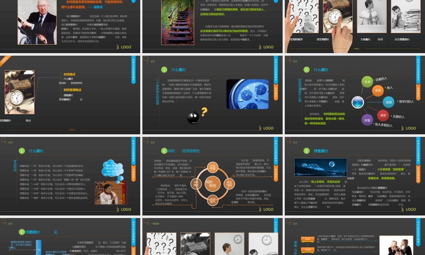Click the 不可取代 circle
The image size is (425, 255).
coord(212,200)
